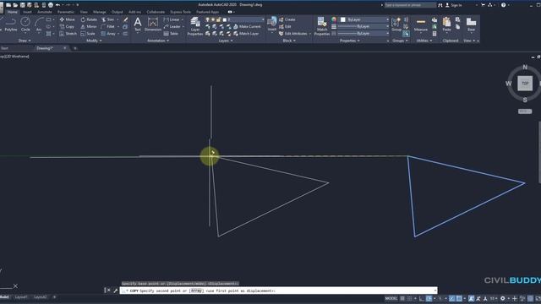Activate the Trim command
Viewport: 541px width, 304px height.
(x=108, y=19)
